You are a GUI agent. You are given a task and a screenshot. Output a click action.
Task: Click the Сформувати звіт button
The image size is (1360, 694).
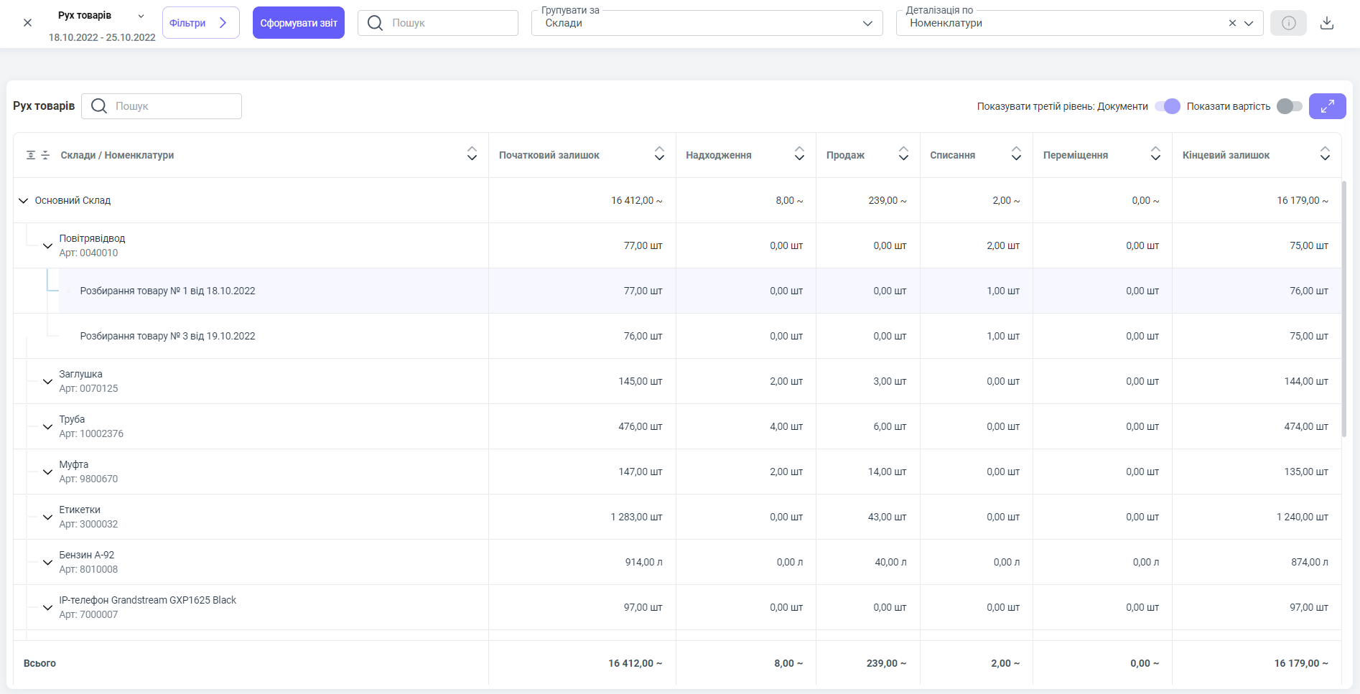pyautogui.click(x=299, y=23)
